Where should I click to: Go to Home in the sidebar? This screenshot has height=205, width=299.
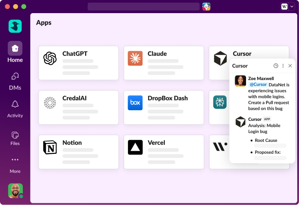(x=15, y=52)
